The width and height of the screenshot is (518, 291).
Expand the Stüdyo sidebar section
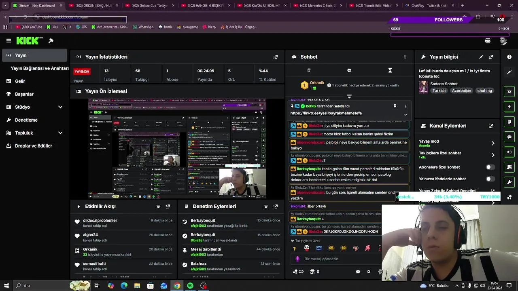point(60,107)
